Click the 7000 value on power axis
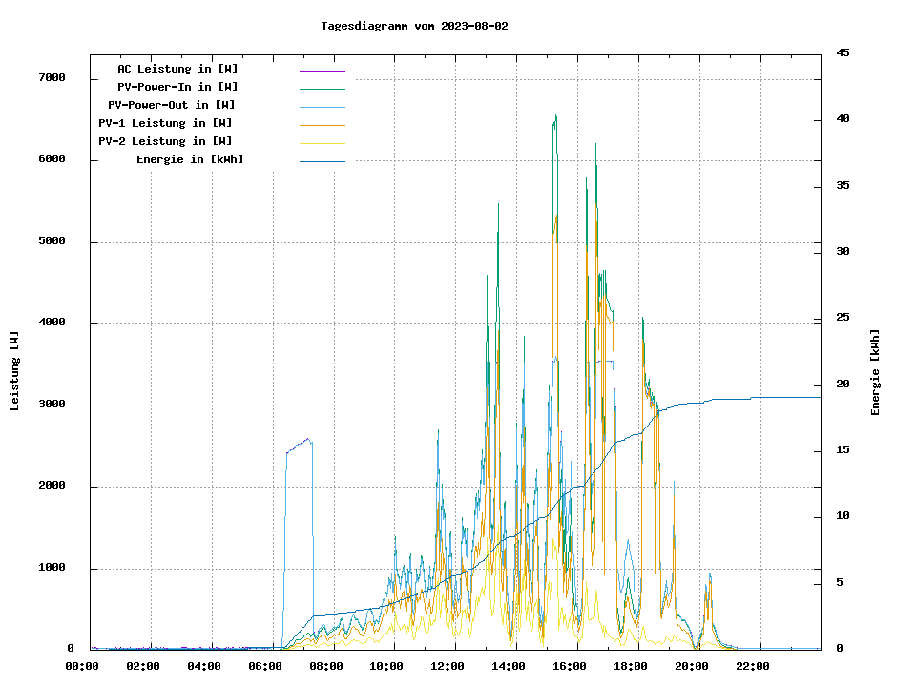Image resolution: width=916 pixels, height=687 pixels. [52, 78]
